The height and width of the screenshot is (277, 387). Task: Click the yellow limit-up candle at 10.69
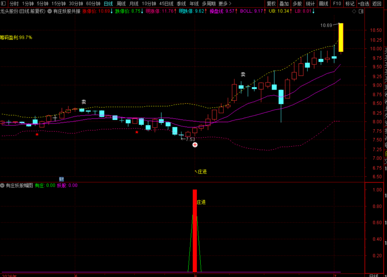pyautogui.click(x=341, y=37)
